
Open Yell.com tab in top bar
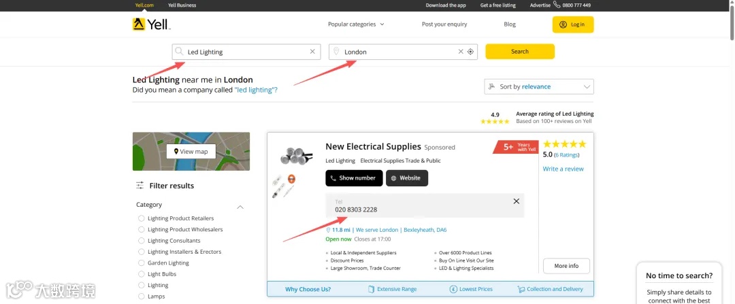(x=144, y=5)
